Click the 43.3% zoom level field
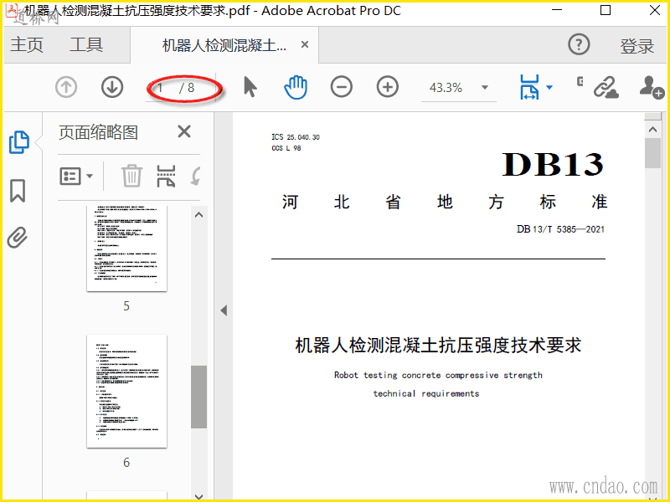 tap(446, 88)
